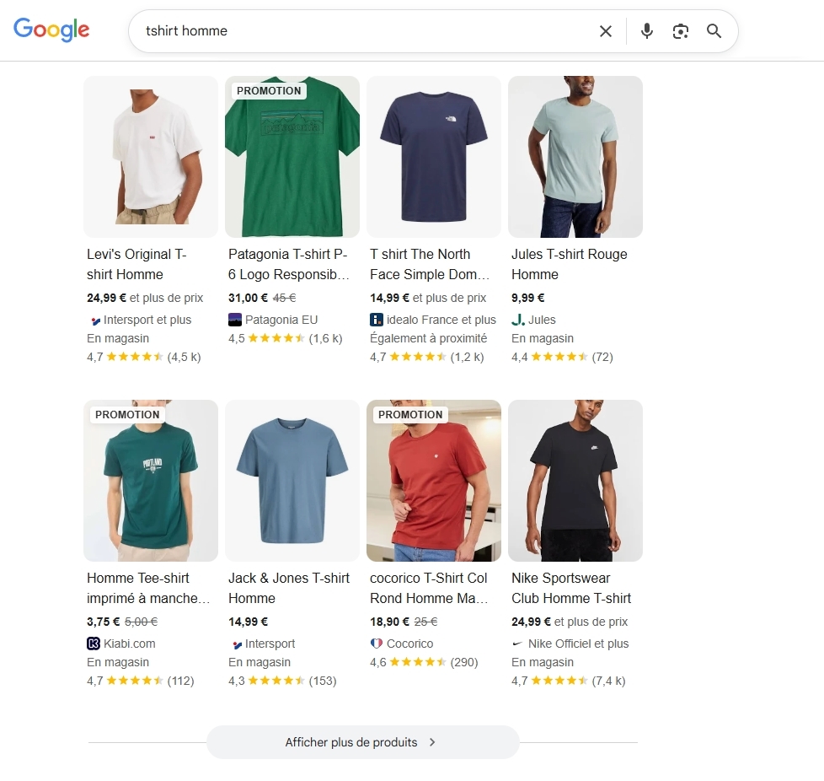Click the Jules retailer icon
Image resolution: width=824 pixels, height=781 pixels.
517,320
